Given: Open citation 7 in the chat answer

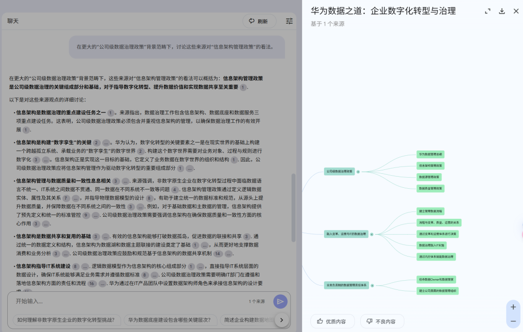Looking at the screenshot, I should 66,198.
